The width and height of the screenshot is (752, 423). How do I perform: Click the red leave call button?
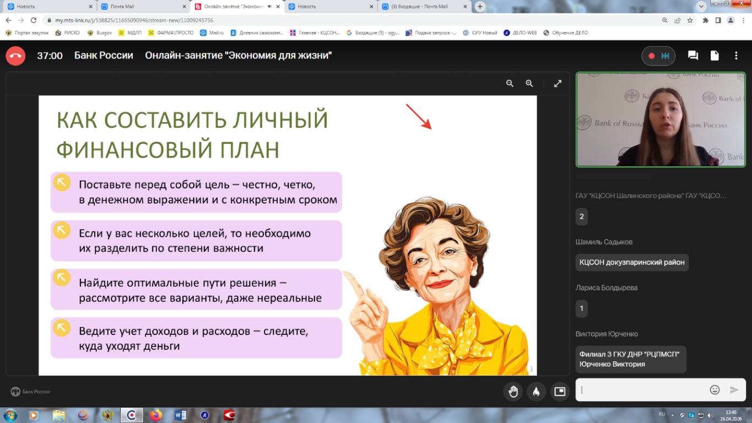(x=15, y=56)
